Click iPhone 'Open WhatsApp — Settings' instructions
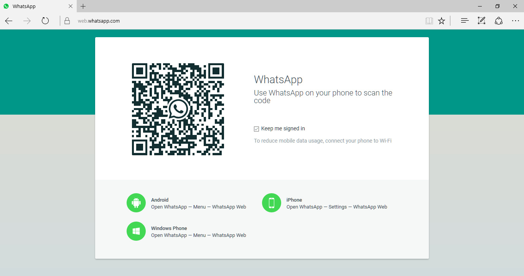The width and height of the screenshot is (524, 276). (x=337, y=207)
